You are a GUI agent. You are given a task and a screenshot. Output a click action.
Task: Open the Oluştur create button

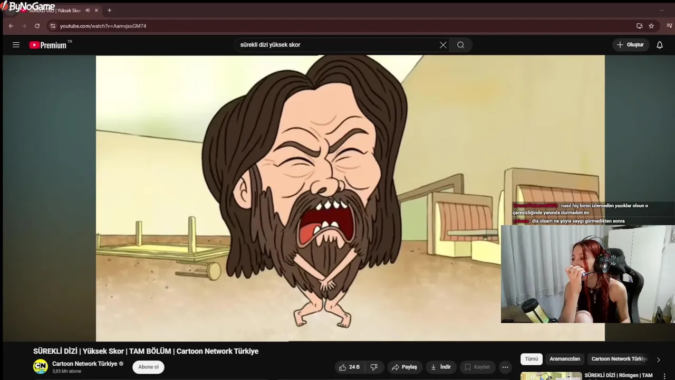point(630,45)
